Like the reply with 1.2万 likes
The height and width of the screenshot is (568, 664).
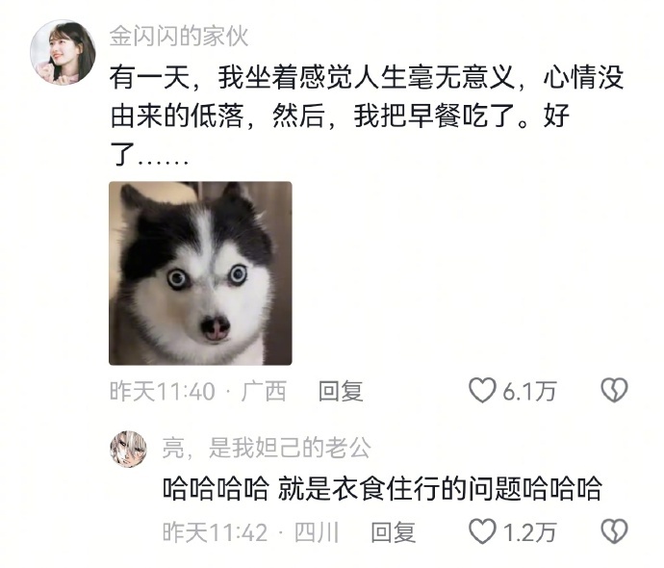coord(482,531)
